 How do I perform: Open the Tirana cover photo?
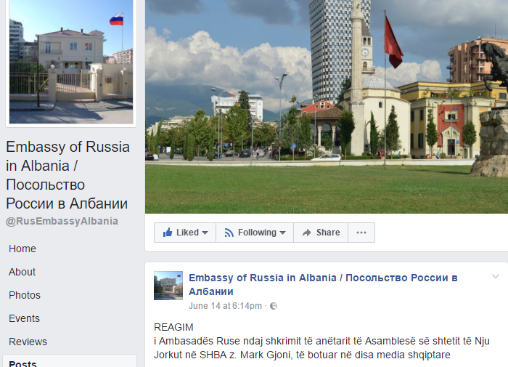[x=327, y=106]
